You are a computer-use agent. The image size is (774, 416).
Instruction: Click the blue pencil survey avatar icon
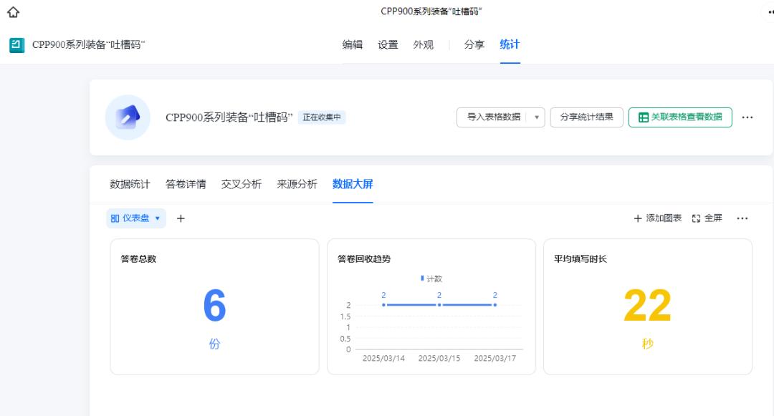coord(128,117)
